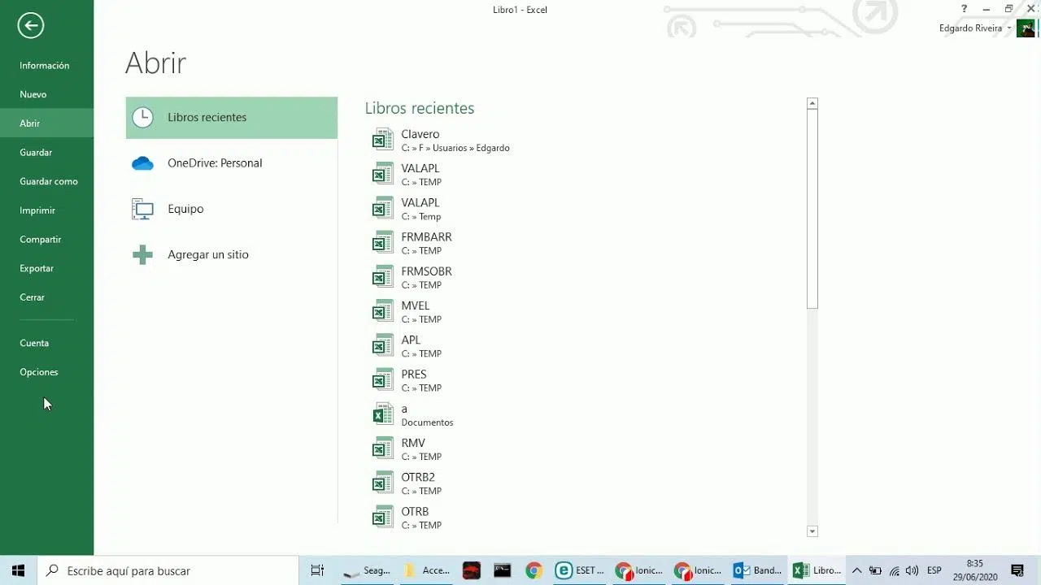Click the user profile picture
Screen dimensions: 1041x585
tap(1026, 28)
